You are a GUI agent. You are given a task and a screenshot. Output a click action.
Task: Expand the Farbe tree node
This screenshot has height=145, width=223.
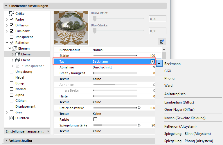tap(7, 19)
